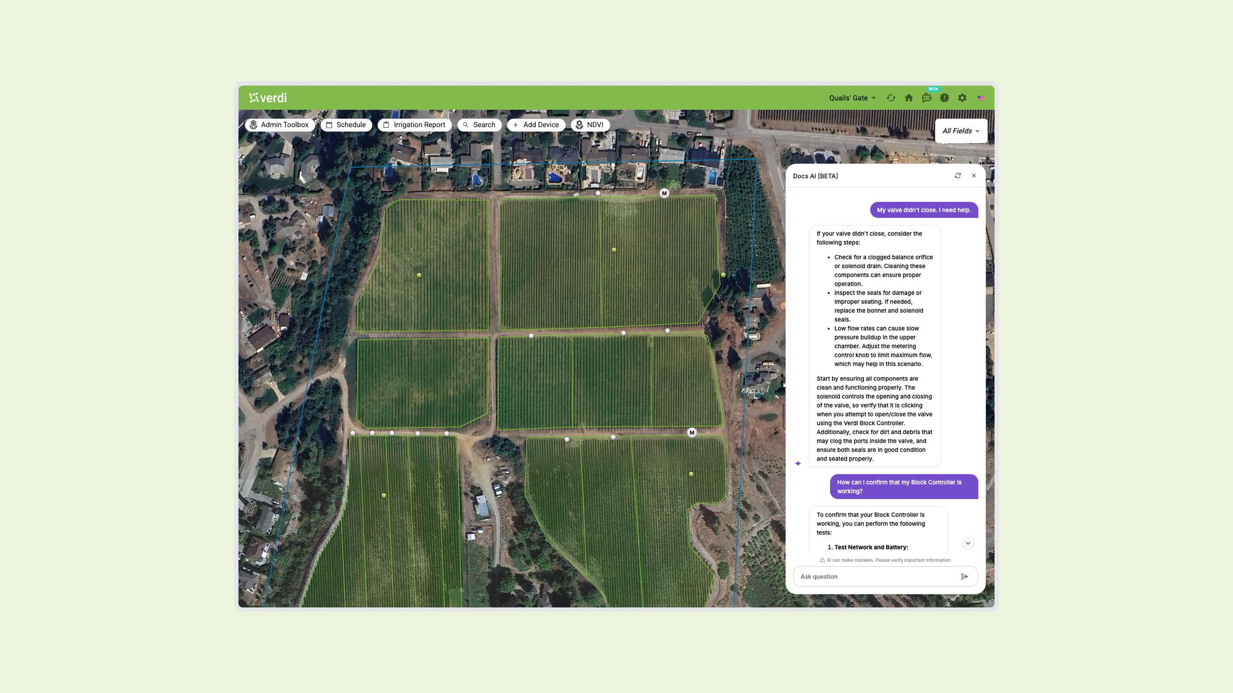Toggle the NDVI map layer
The image size is (1233, 693).
[x=590, y=125]
